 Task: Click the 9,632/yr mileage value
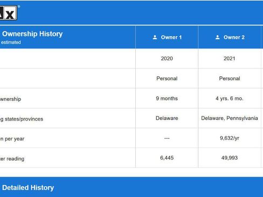(x=230, y=138)
